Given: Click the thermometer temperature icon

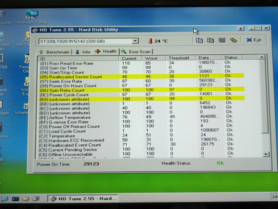Looking at the screenshot, I should coord(150,41).
